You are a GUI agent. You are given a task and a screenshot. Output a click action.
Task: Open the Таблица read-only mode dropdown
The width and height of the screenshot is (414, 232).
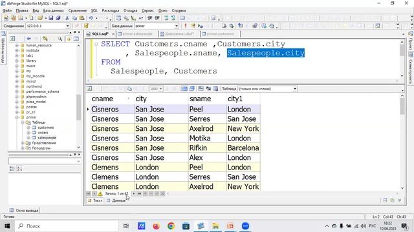coord(295,89)
